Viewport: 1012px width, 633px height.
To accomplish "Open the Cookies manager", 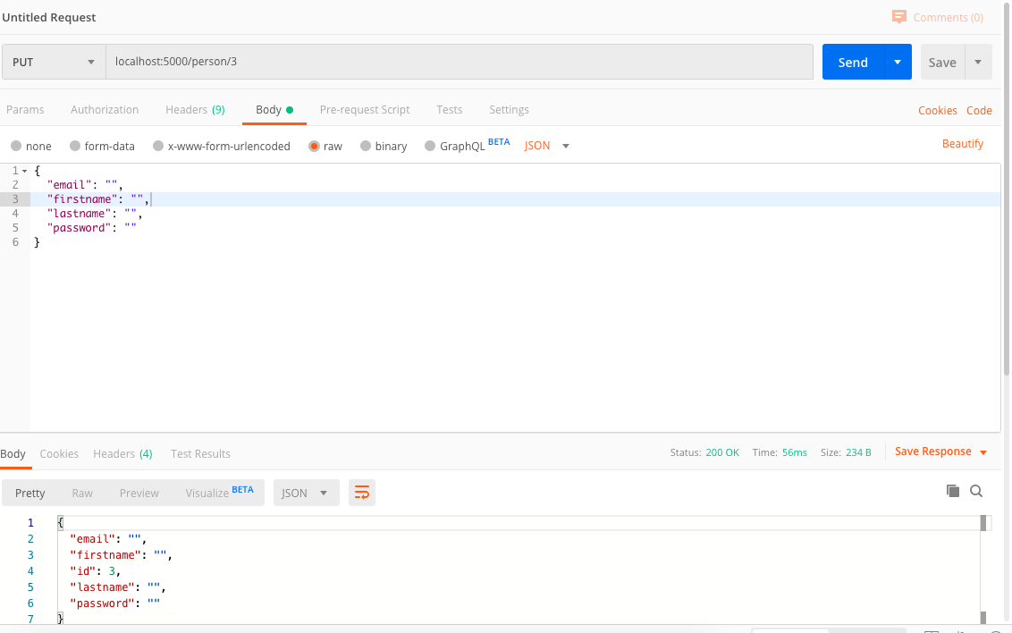I will pos(937,110).
